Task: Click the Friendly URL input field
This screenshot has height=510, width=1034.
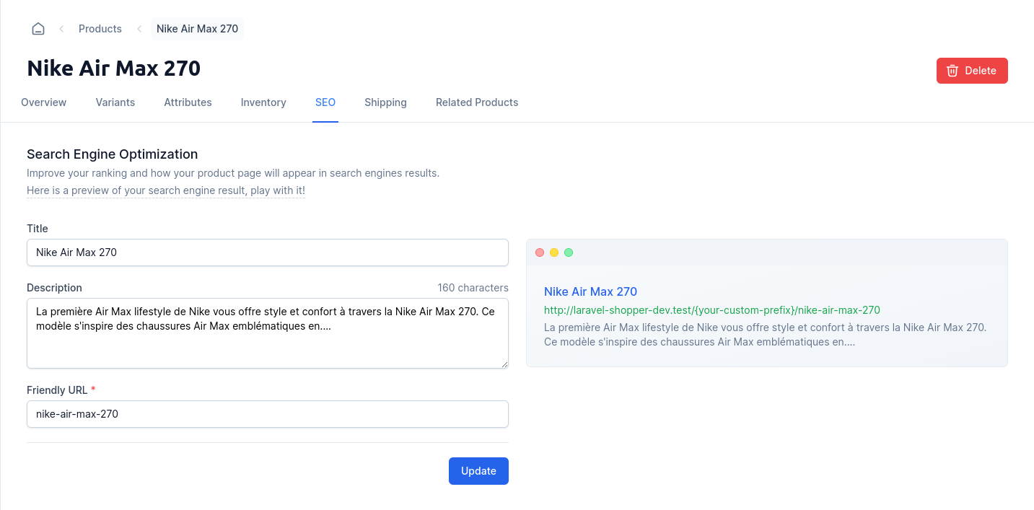Action: pyautogui.click(x=268, y=414)
